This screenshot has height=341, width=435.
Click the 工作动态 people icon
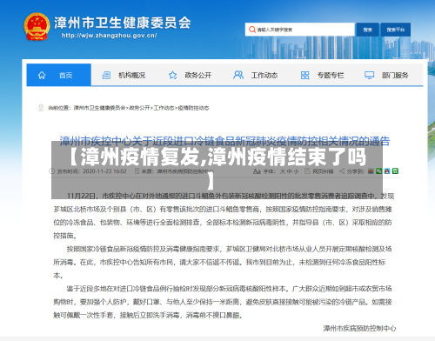238,75
